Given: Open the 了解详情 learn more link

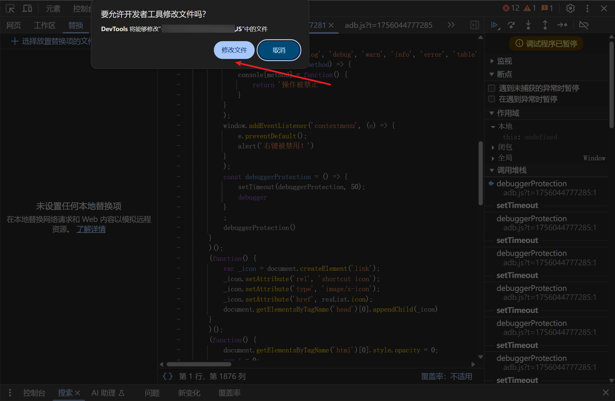Looking at the screenshot, I should point(91,229).
